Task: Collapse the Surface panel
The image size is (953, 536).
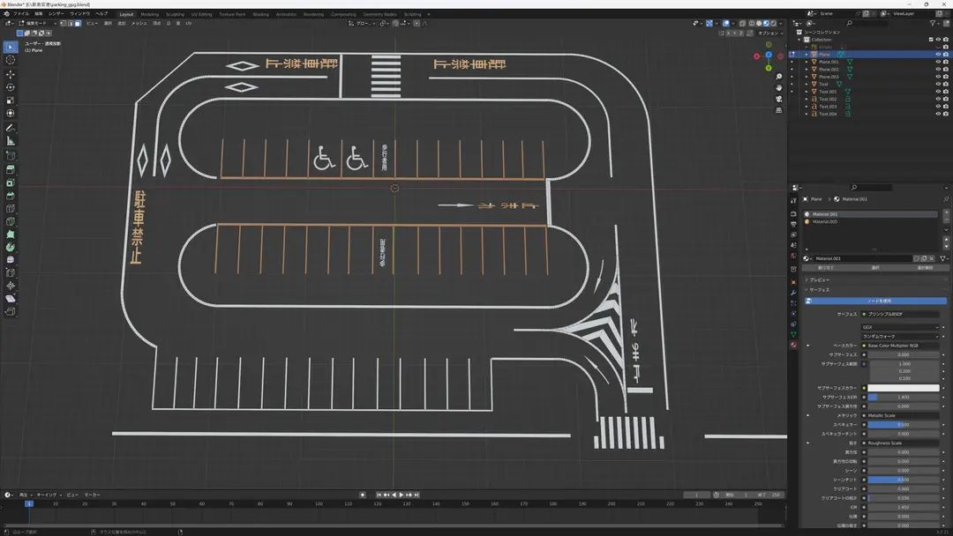Action: click(x=817, y=289)
